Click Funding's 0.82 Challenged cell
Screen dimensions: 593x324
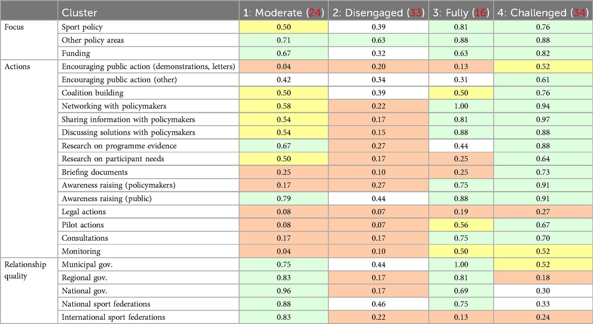(x=543, y=53)
